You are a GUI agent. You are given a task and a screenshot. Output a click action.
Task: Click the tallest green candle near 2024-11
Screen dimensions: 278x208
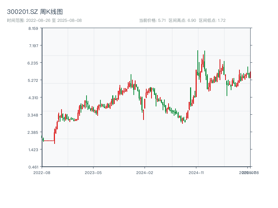pyautogui.click(x=198, y=62)
